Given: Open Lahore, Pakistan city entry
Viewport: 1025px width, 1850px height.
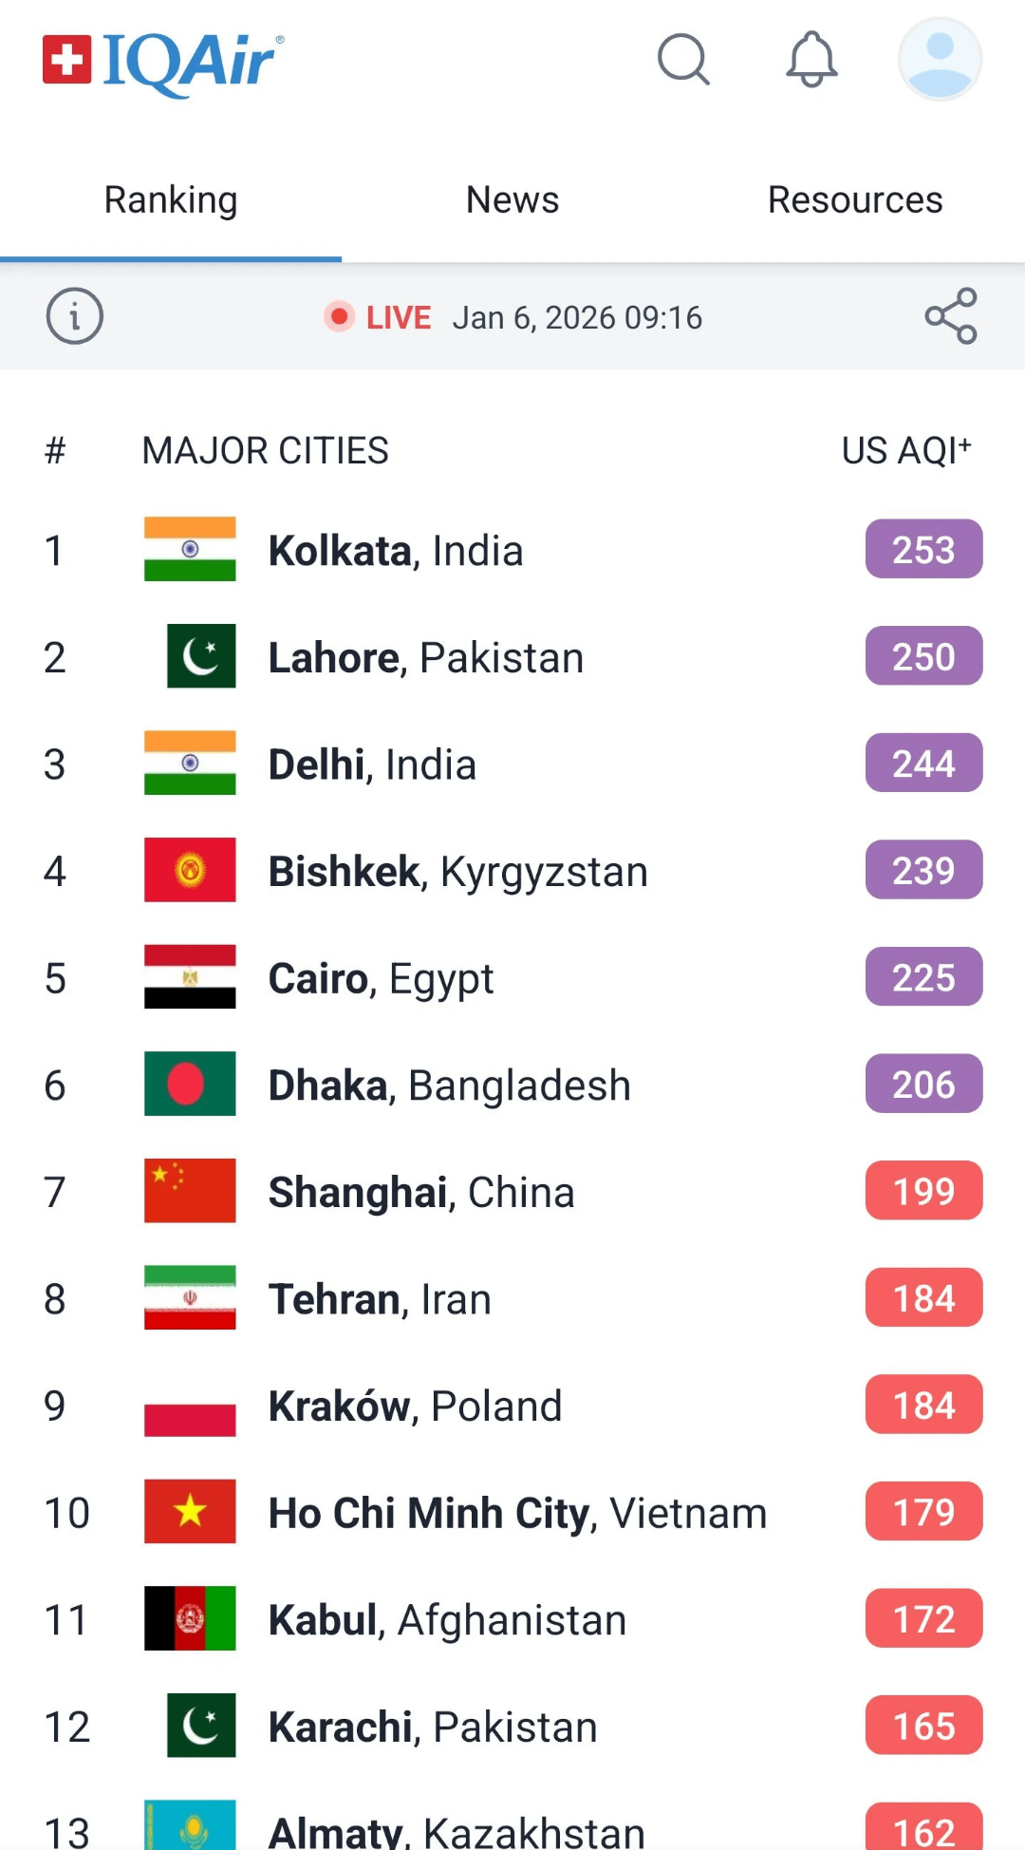Looking at the screenshot, I should (425, 657).
